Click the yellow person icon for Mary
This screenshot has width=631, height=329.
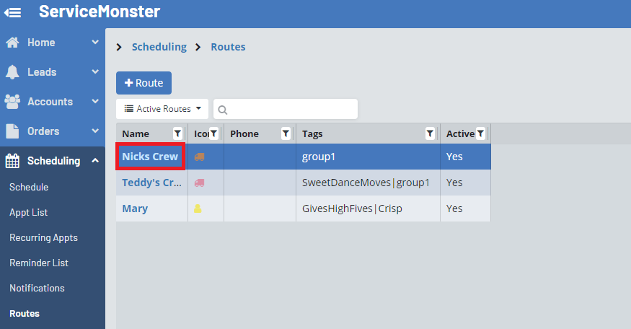point(198,209)
